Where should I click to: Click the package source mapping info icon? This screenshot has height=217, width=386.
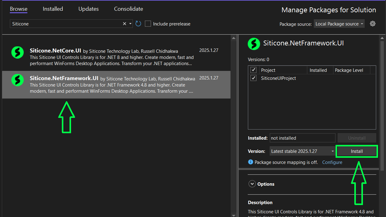(251, 162)
